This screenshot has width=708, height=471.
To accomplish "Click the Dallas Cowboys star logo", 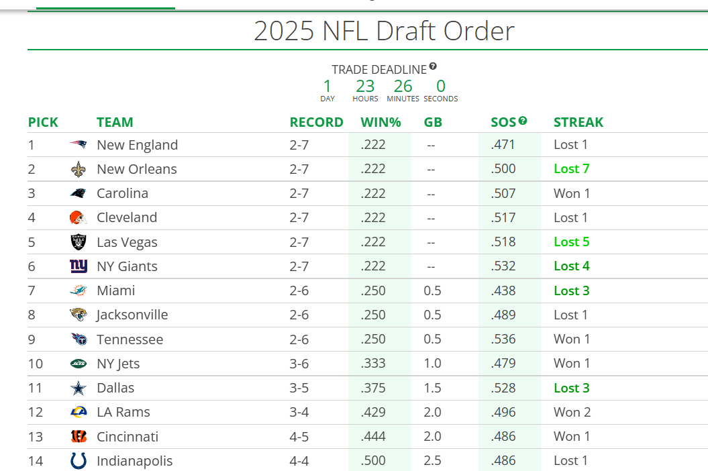I will click(79, 388).
